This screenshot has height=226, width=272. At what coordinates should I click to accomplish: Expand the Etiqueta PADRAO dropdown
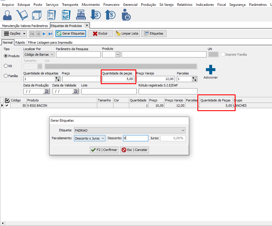[183, 130]
